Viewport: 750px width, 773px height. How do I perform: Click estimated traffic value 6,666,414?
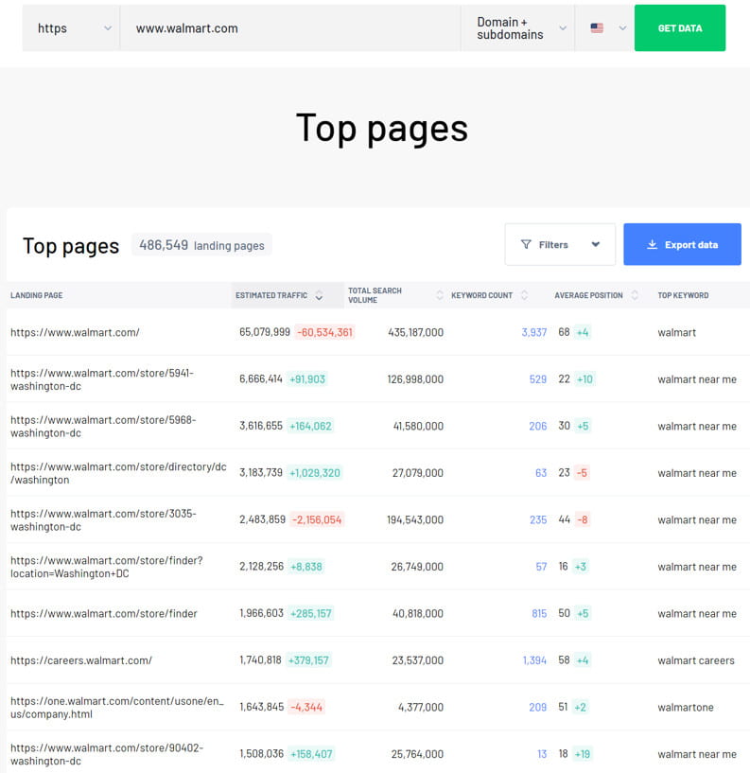coord(261,379)
